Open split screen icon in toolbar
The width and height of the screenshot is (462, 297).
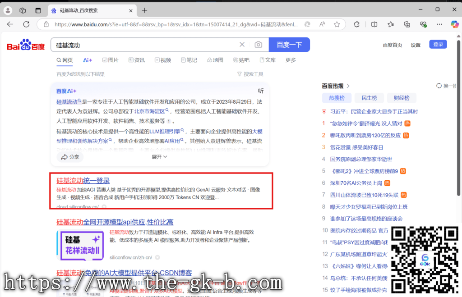pyautogui.click(x=374, y=24)
